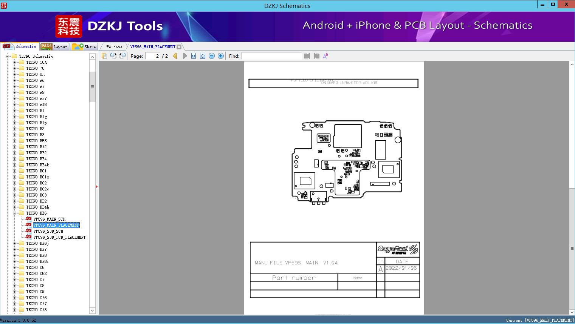575x324 pixels.
Task: Switch to the PADS Layout tab
Action: click(x=54, y=46)
